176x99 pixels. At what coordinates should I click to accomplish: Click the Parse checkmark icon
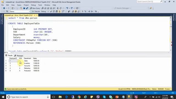pyautogui.click(x=51, y=12)
